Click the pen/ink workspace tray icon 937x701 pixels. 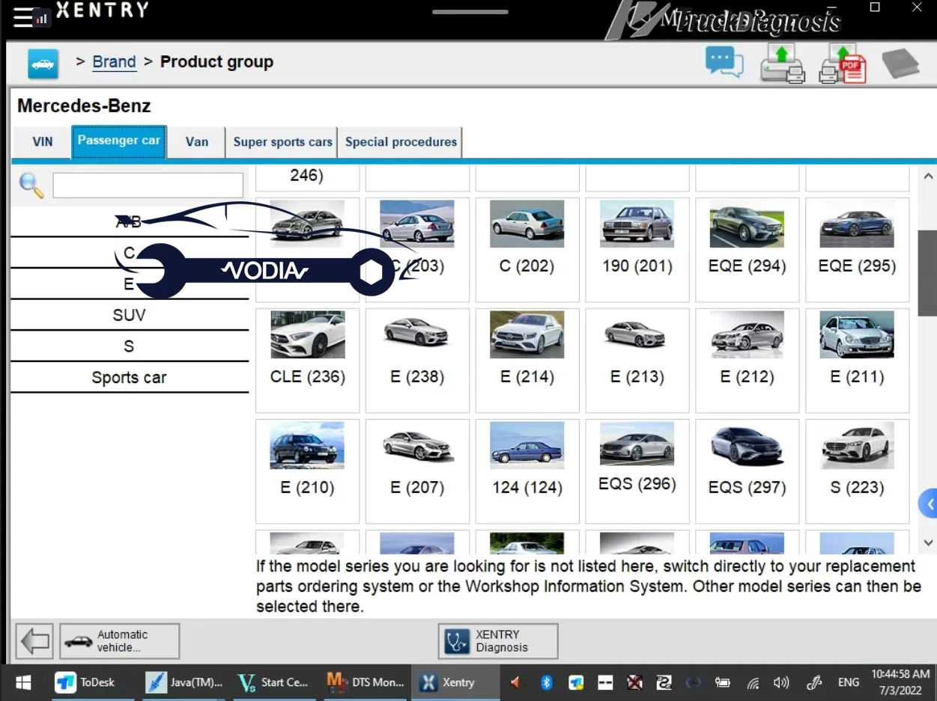click(814, 682)
